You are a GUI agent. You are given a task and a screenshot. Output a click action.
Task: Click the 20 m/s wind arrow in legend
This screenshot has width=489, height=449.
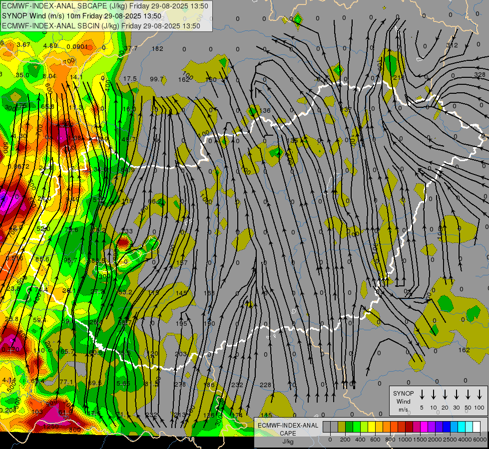[445, 395]
